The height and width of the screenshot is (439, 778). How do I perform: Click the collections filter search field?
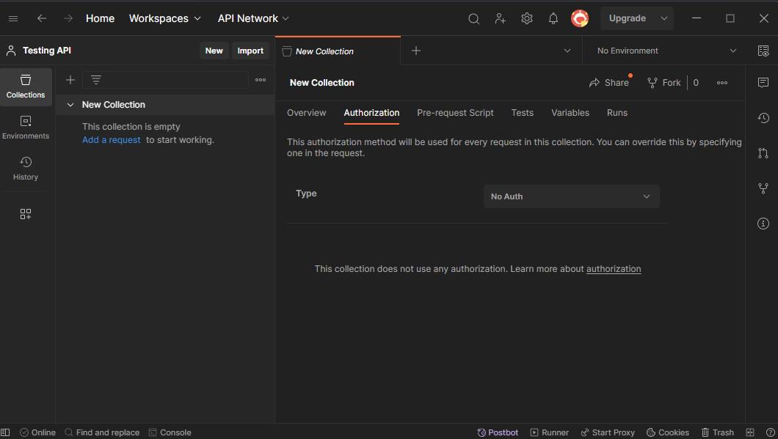(x=173, y=80)
